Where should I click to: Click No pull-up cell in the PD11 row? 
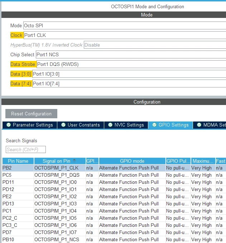coord(178,182)
